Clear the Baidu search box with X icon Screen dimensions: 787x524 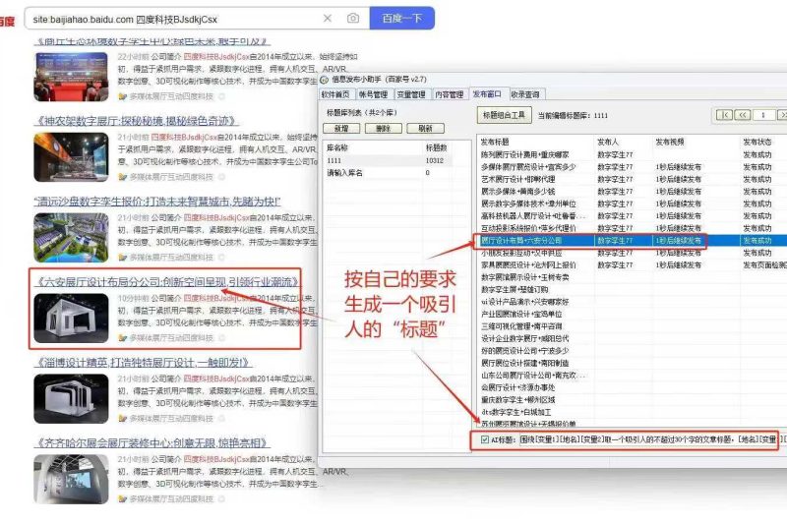(x=328, y=19)
